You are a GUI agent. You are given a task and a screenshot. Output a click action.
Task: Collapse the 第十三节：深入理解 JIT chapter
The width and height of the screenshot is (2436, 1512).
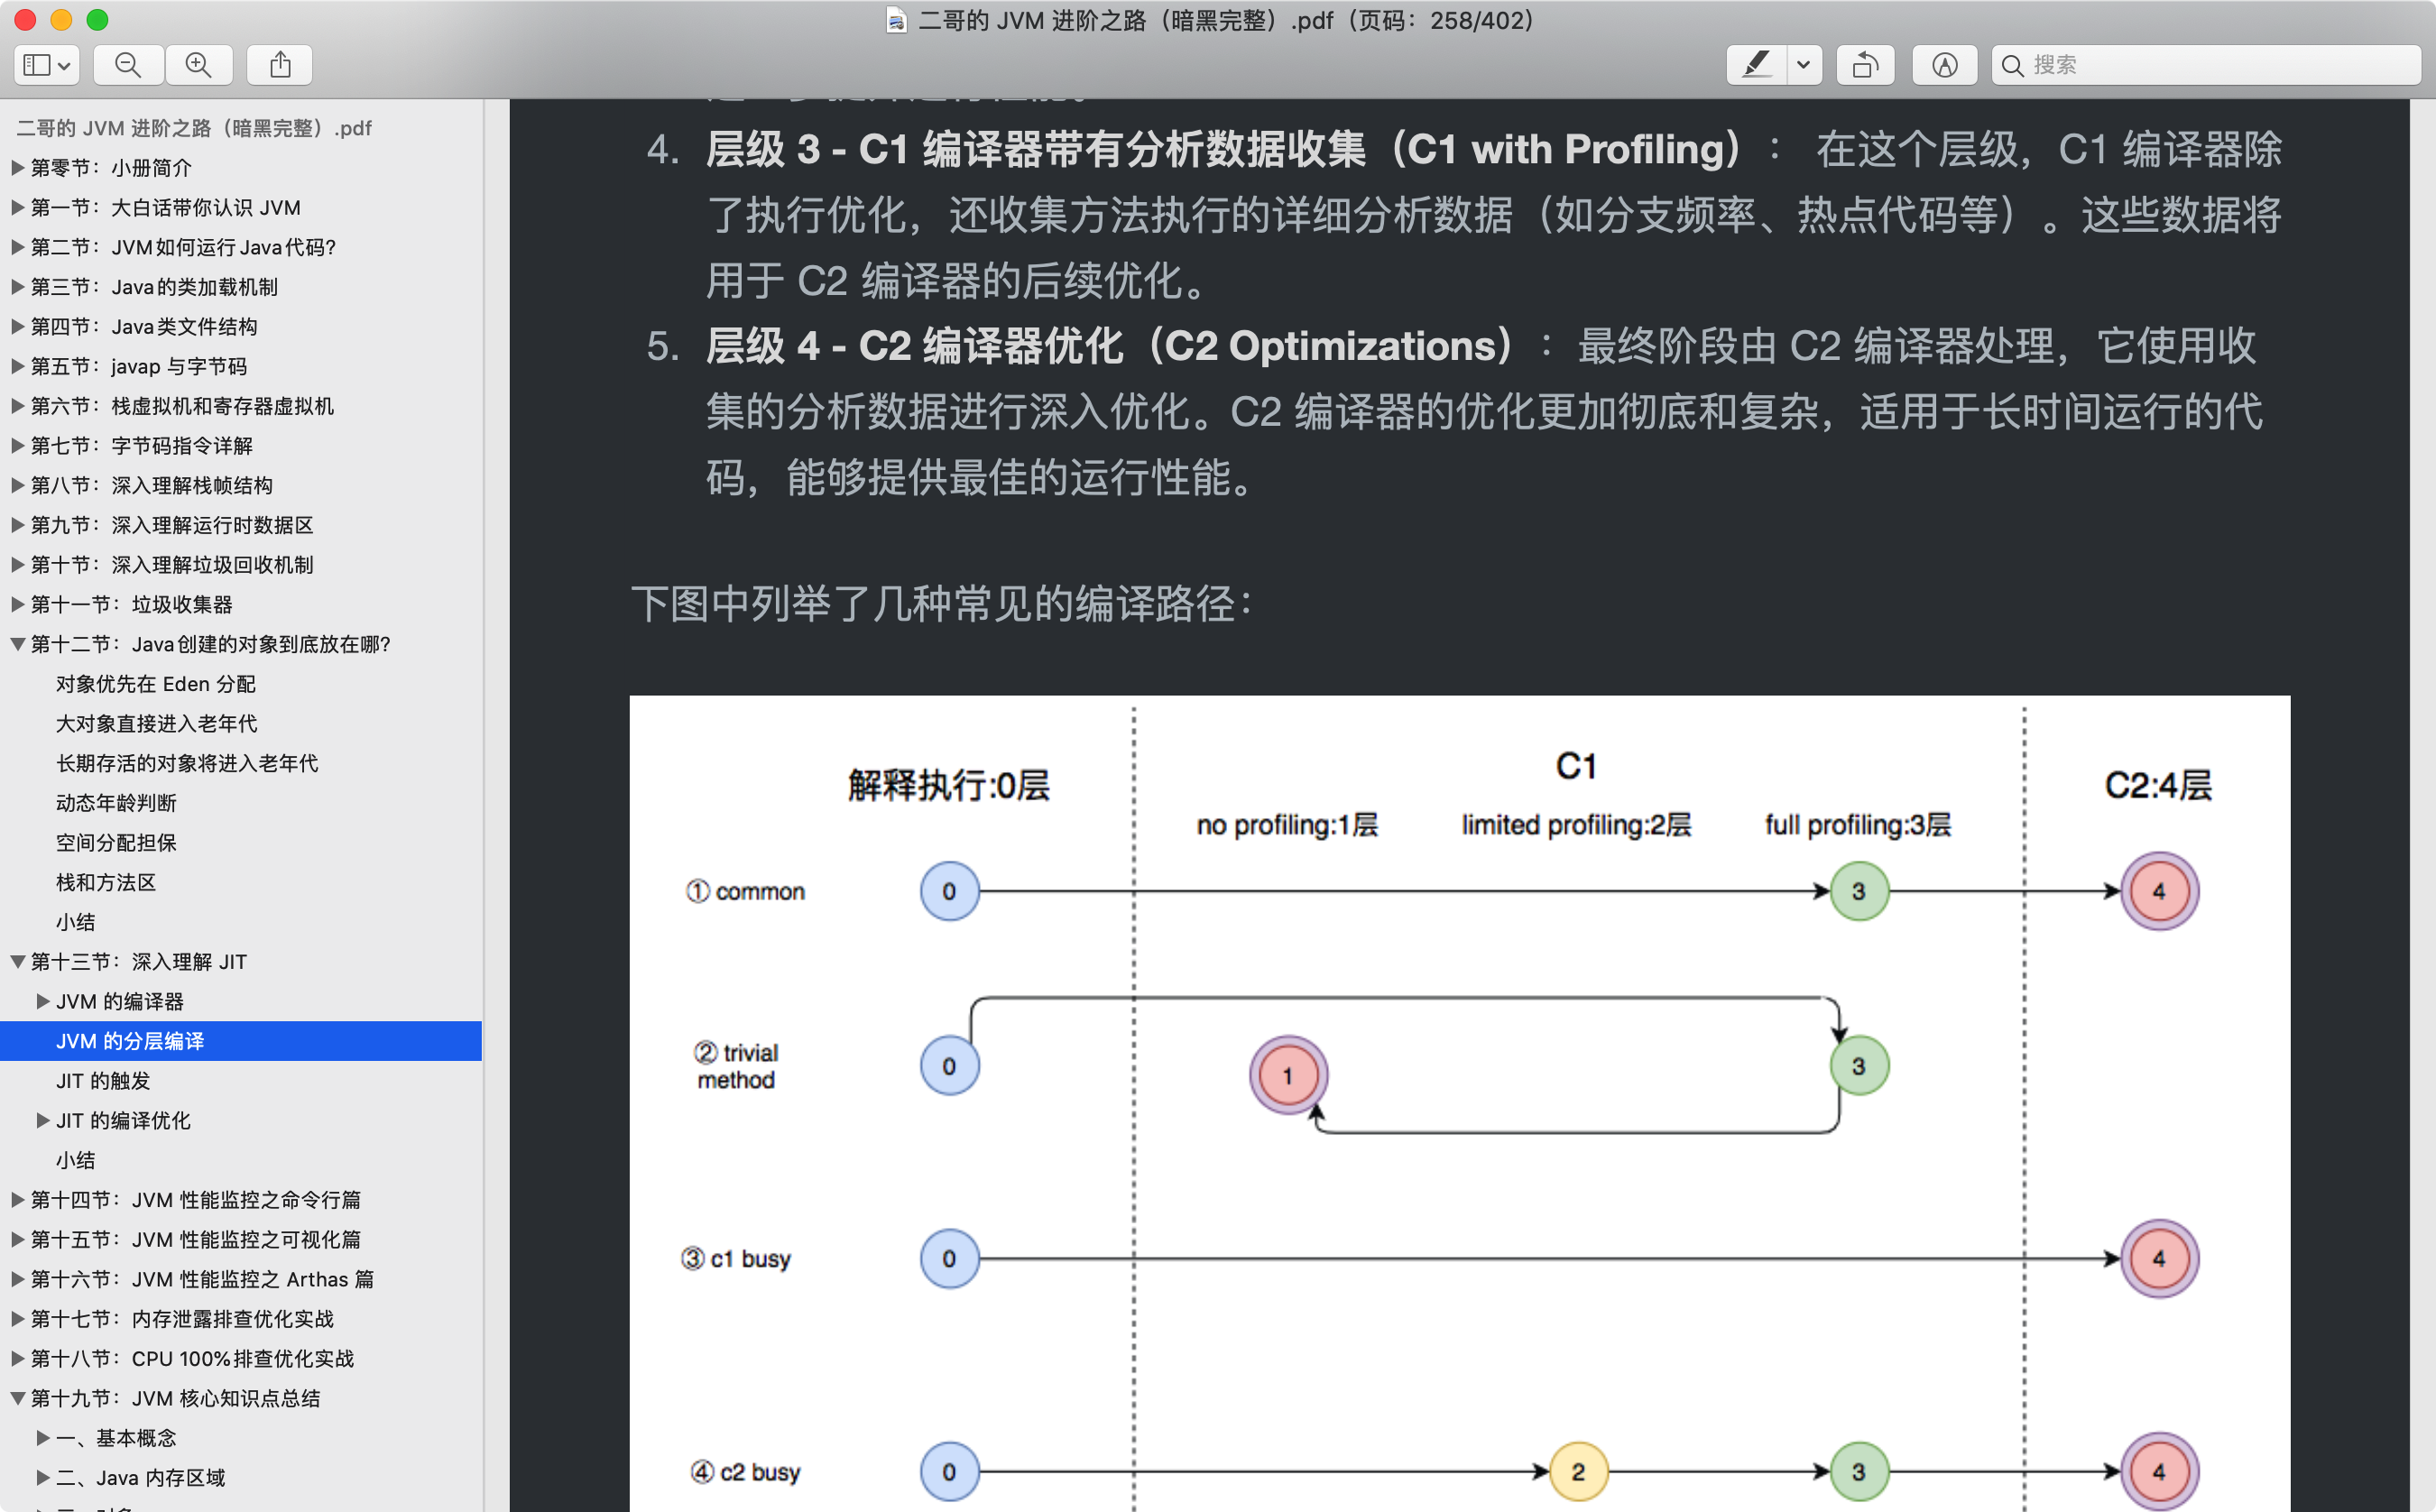click(16, 961)
